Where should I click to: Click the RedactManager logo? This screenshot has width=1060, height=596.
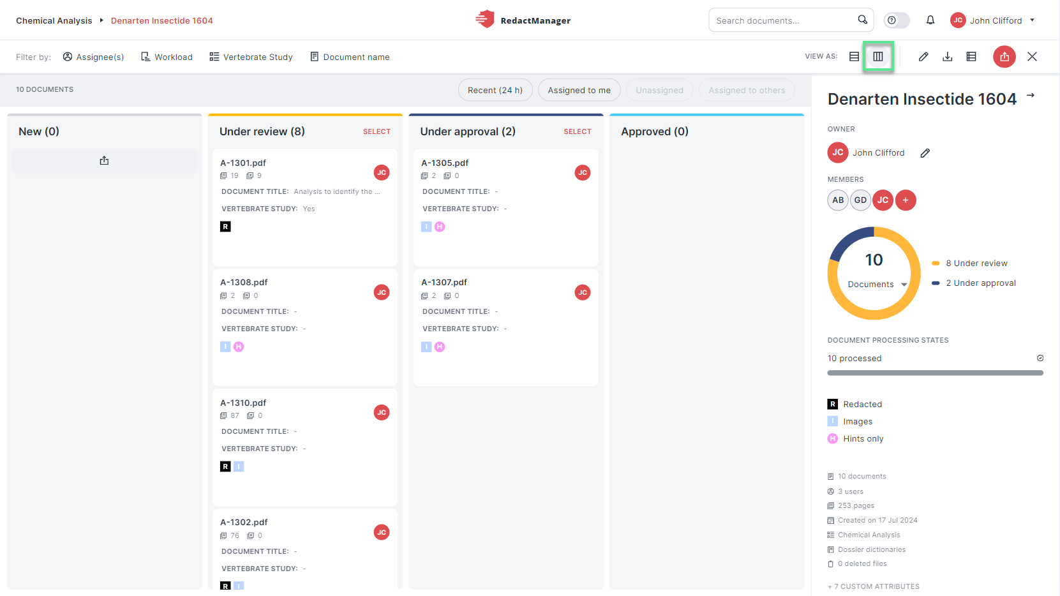pos(523,20)
